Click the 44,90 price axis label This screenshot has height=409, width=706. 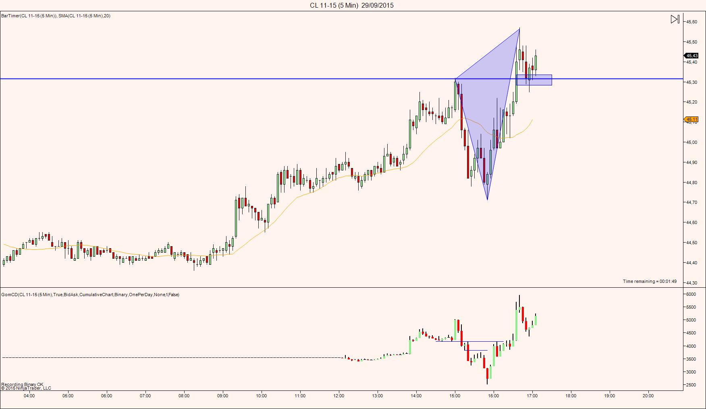pyautogui.click(x=691, y=162)
